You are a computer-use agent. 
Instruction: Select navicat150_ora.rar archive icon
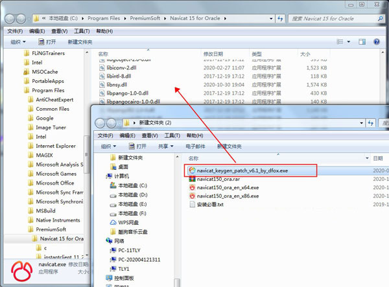coord(192,179)
